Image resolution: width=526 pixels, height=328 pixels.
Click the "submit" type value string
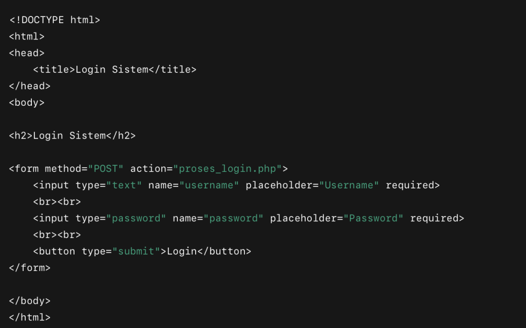click(x=136, y=251)
